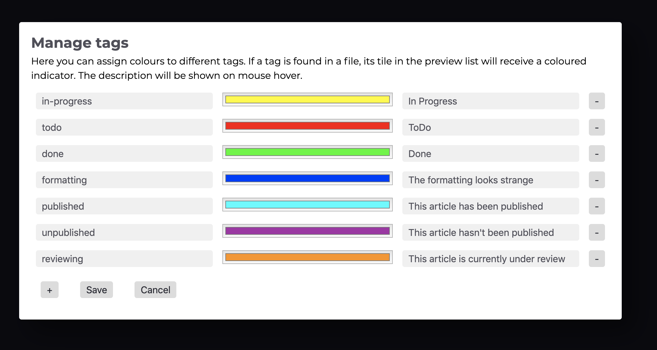
Task: Remove the todo tag row
Action: pyautogui.click(x=596, y=127)
